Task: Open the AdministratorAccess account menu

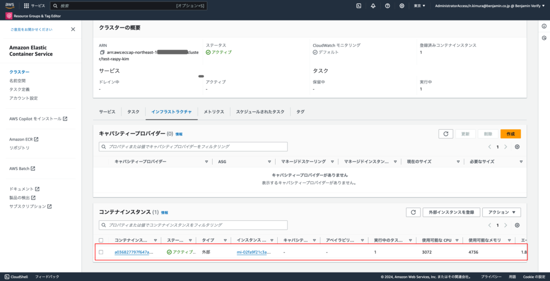Action: 490,6
